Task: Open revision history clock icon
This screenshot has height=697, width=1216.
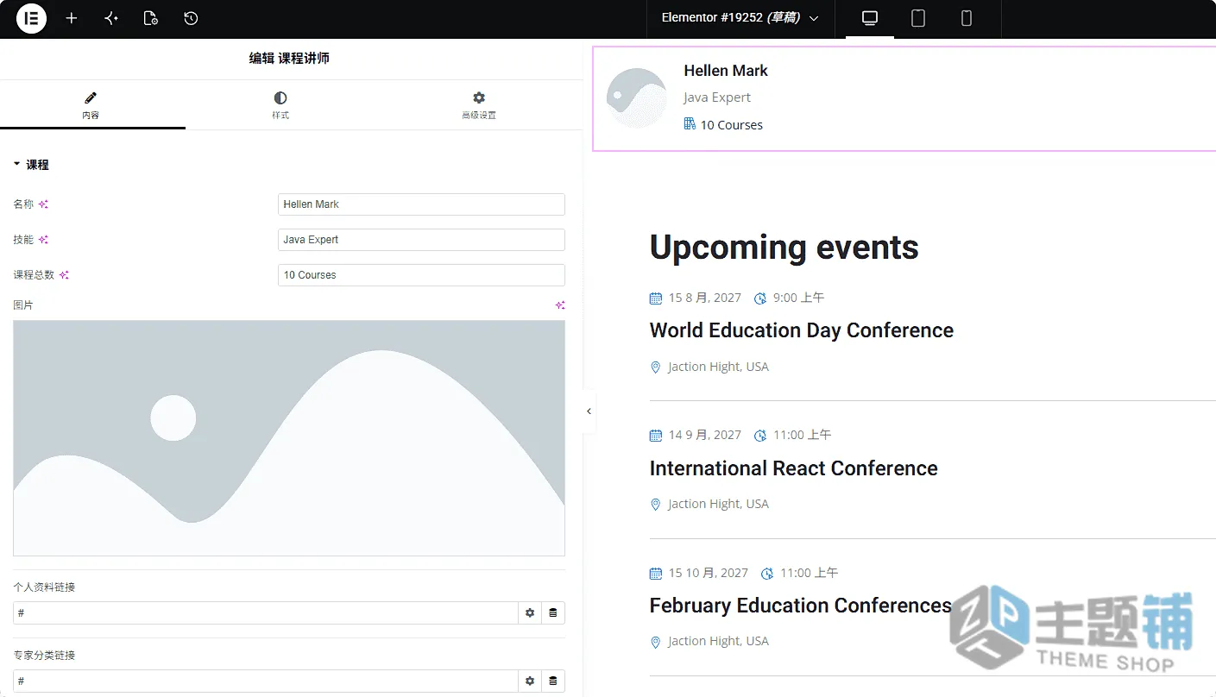Action: pyautogui.click(x=191, y=18)
